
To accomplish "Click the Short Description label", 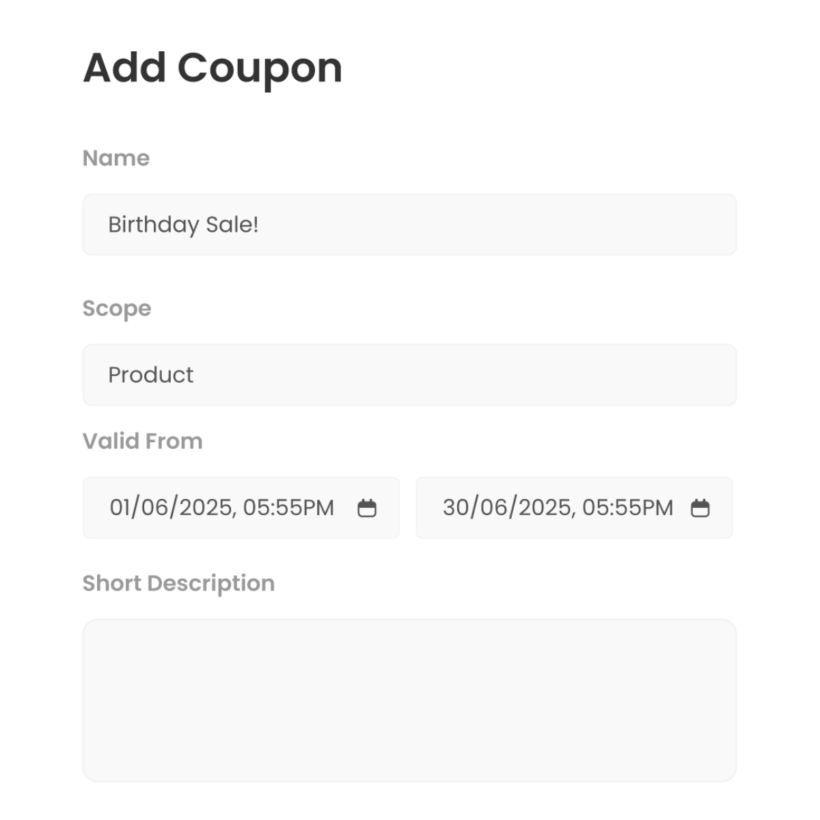I will pyautogui.click(x=178, y=584).
